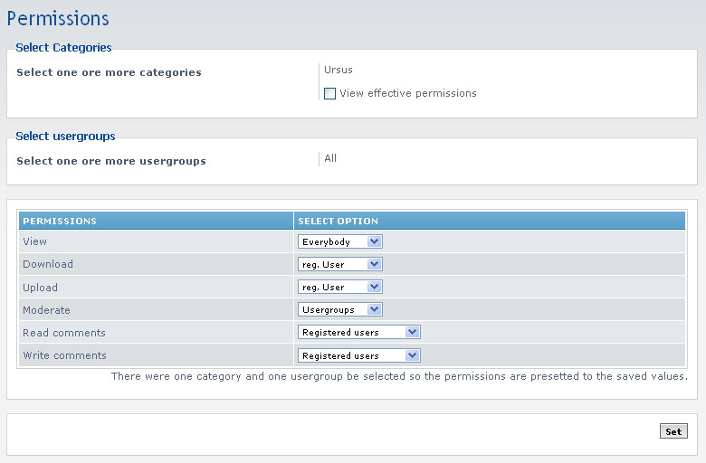Image resolution: width=706 pixels, height=463 pixels.
Task: Click the Permissions page heading
Action: 58,19
